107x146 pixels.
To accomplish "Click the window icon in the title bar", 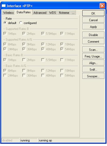I will point(4,6).
